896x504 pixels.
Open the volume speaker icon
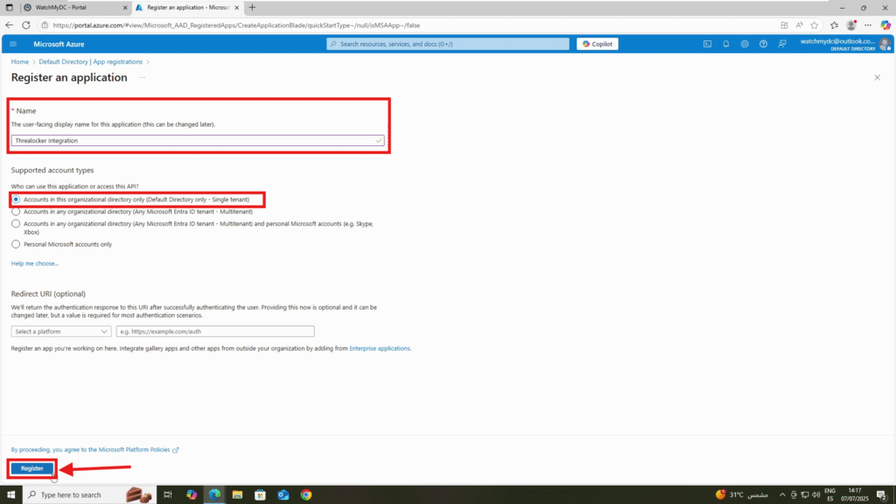pyautogui.click(x=816, y=495)
